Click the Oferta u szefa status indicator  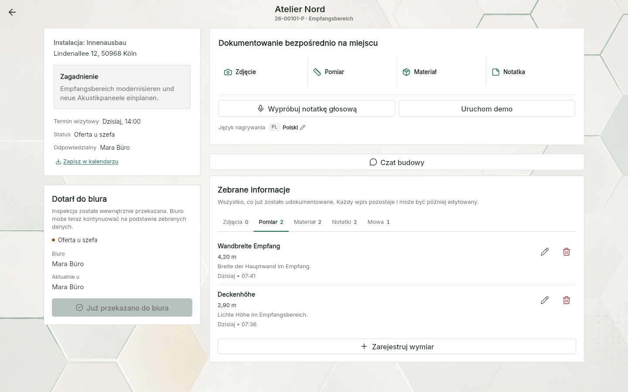[x=75, y=240]
